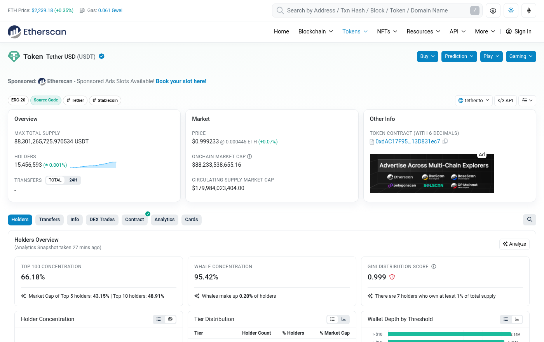Open Book your slot here link
The height and width of the screenshot is (342, 544).
pyautogui.click(x=181, y=81)
